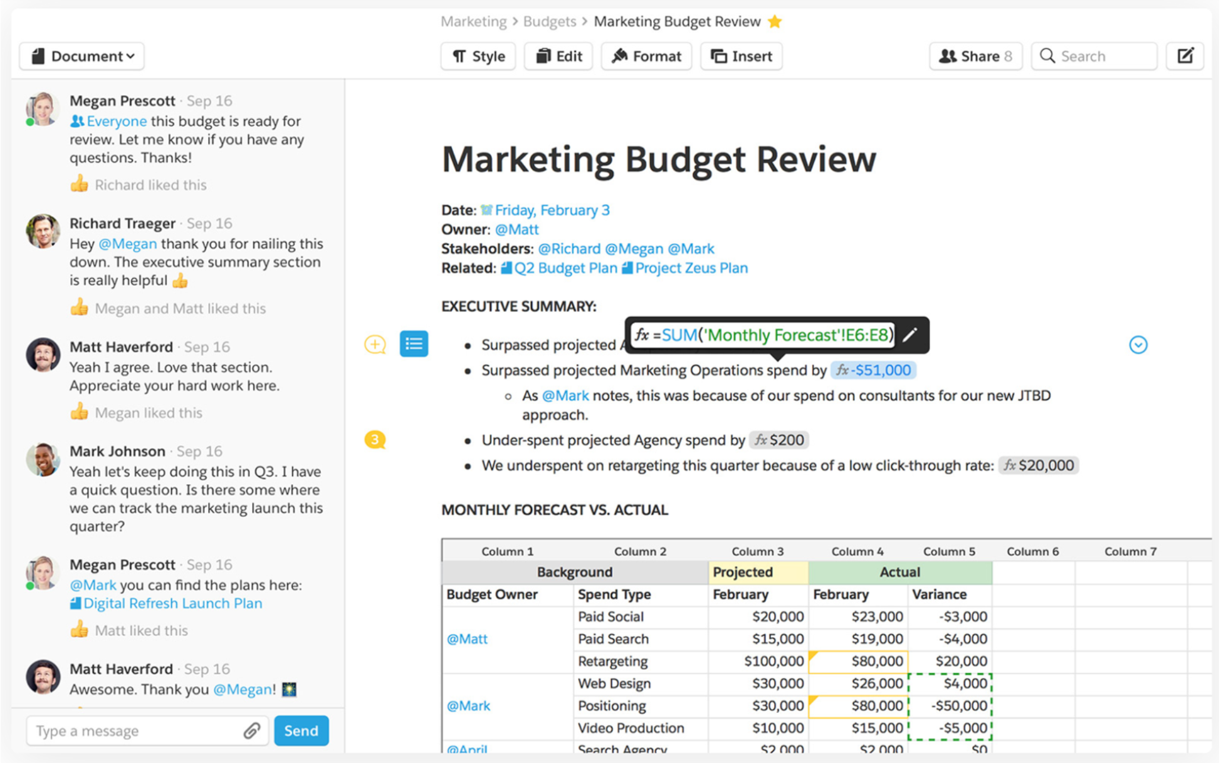1221x763 pixels.
Task: Open the Format menu
Action: tap(646, 56)
